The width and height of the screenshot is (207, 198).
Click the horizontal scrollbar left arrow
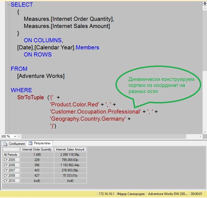19,136
